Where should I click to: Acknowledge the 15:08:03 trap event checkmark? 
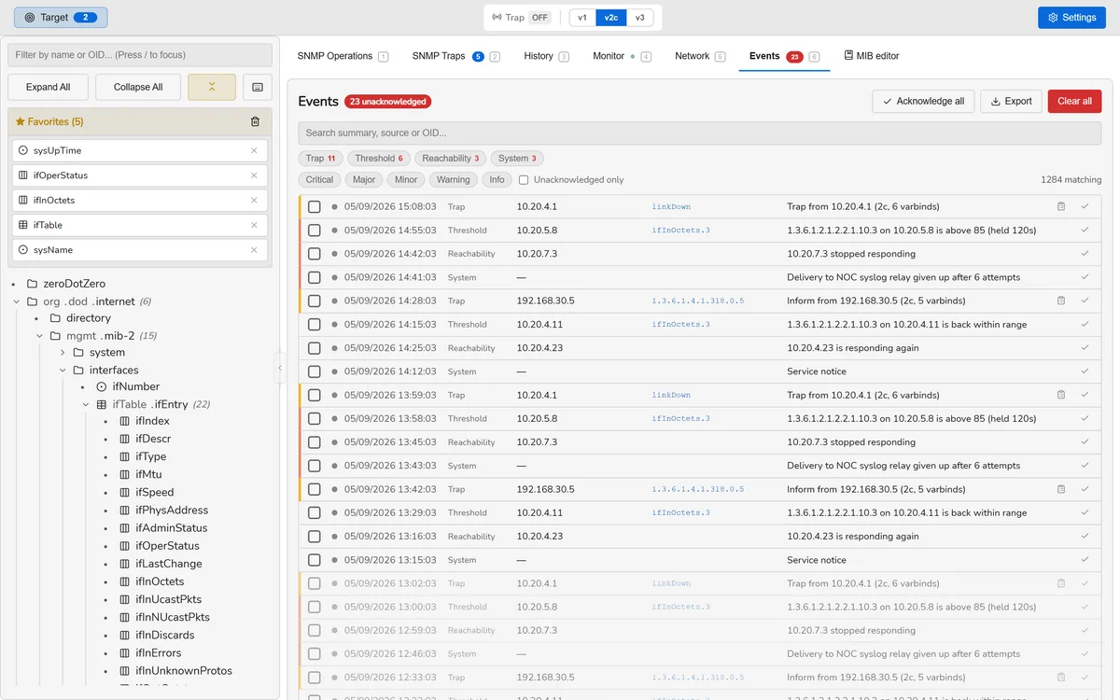1085,206
